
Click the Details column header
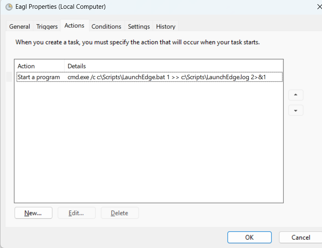point(174,66)
